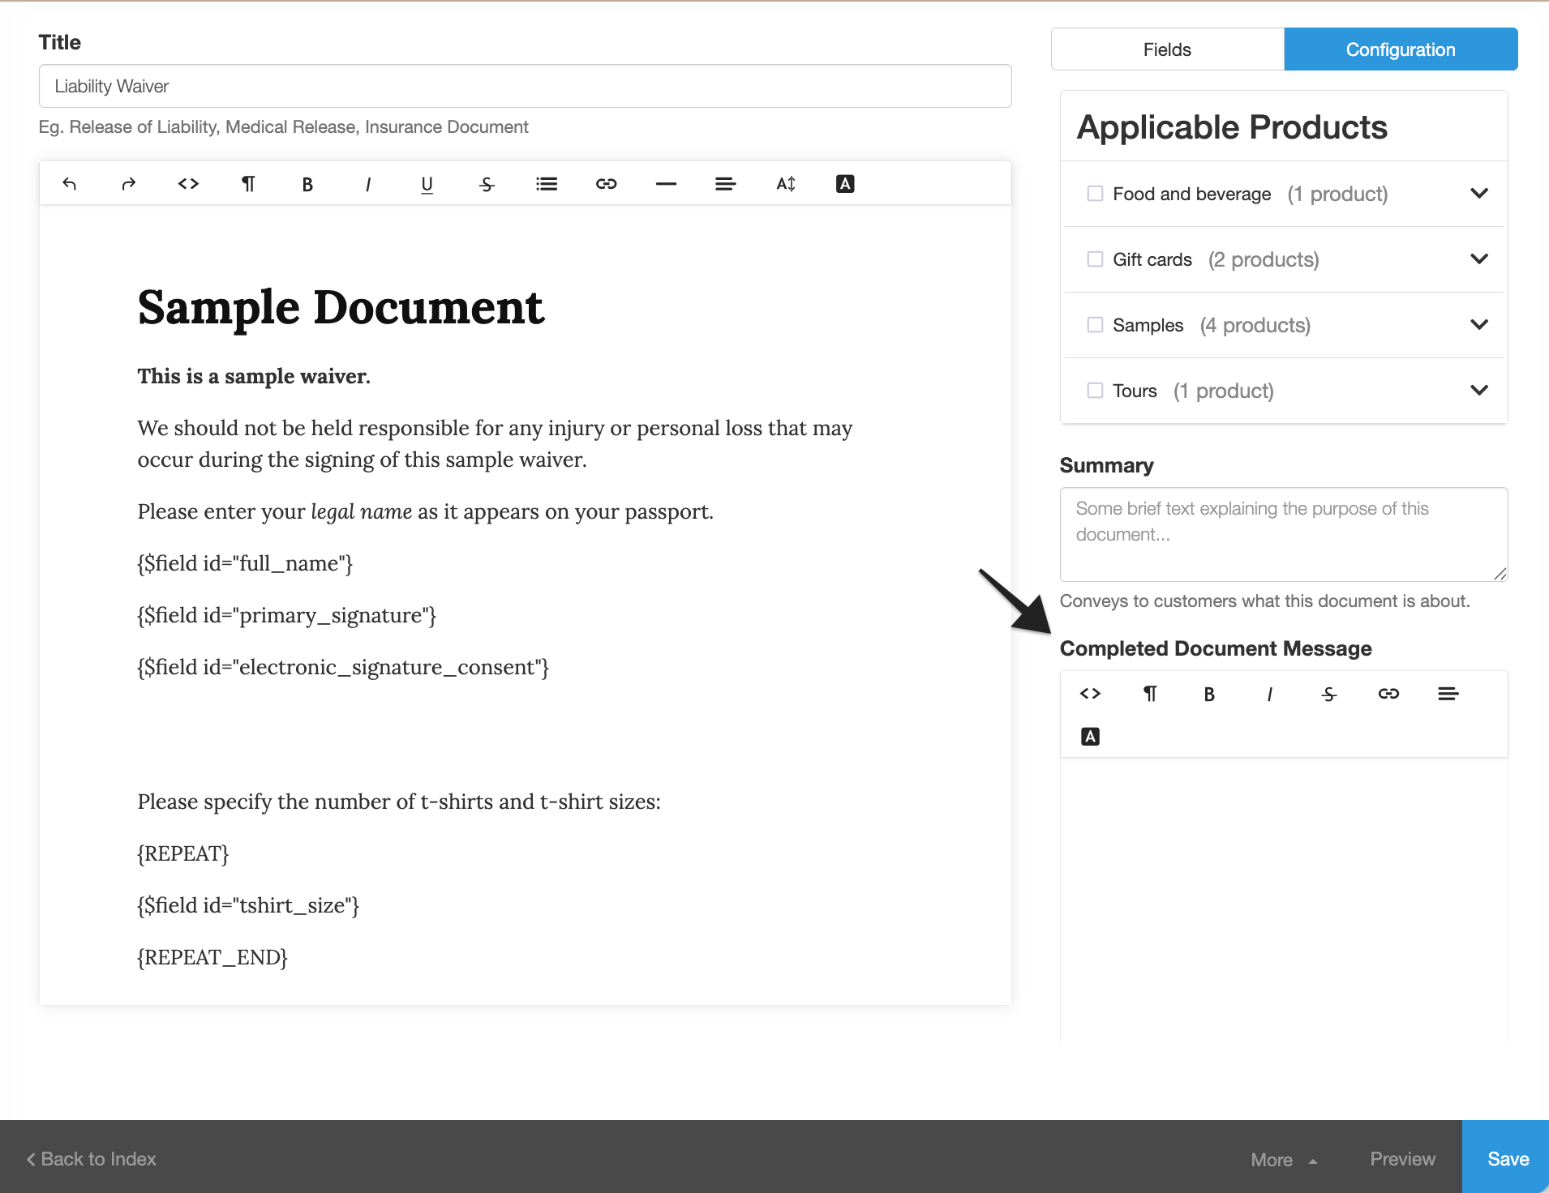
Task: Toggle bold in main document editor
Action: (307, 184)
